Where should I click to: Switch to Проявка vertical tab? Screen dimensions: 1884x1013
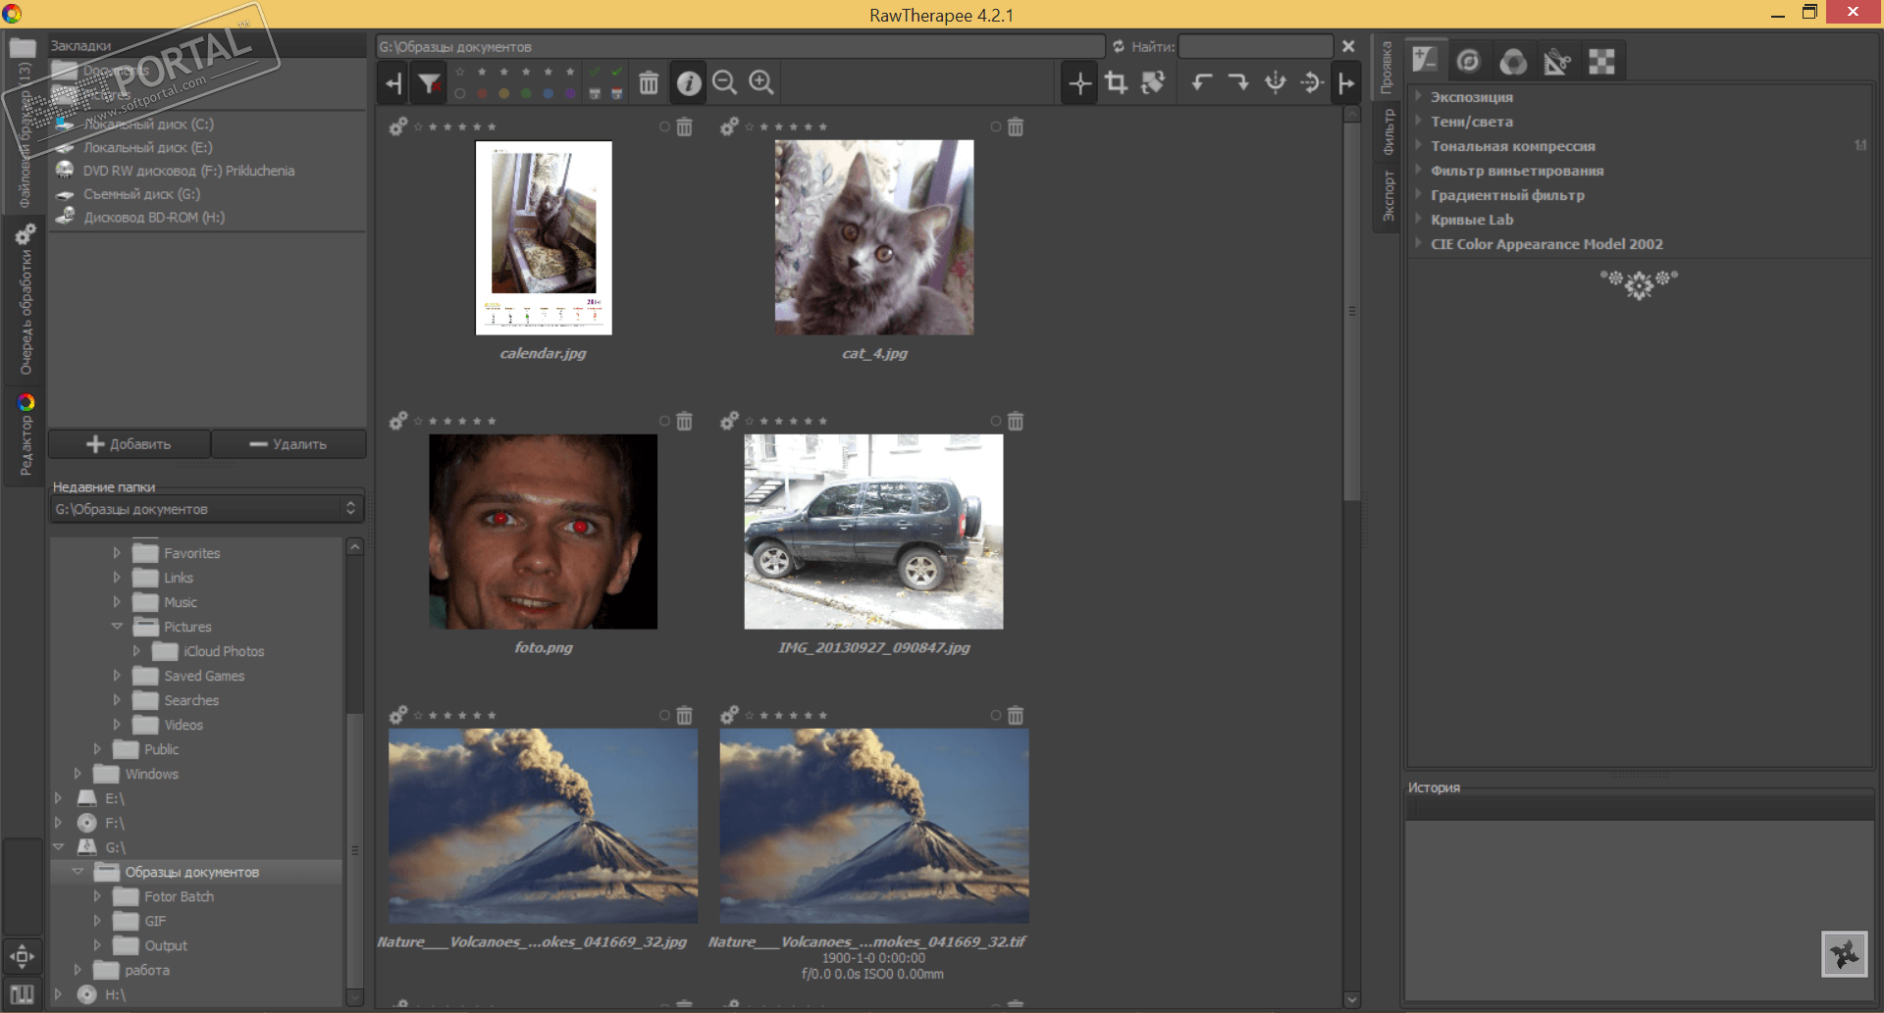point(1387,68)
